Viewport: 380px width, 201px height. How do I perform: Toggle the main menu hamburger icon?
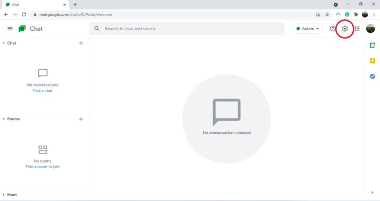coord(10,29)
